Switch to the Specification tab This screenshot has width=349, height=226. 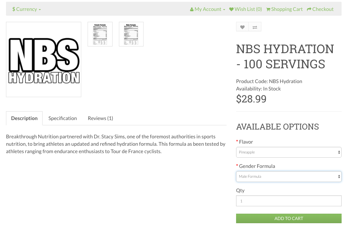63,118
